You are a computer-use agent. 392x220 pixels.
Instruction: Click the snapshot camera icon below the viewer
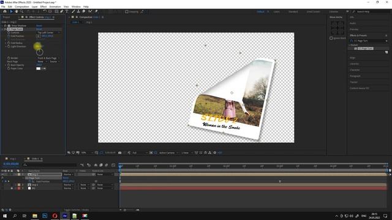[x=120, y=153]
